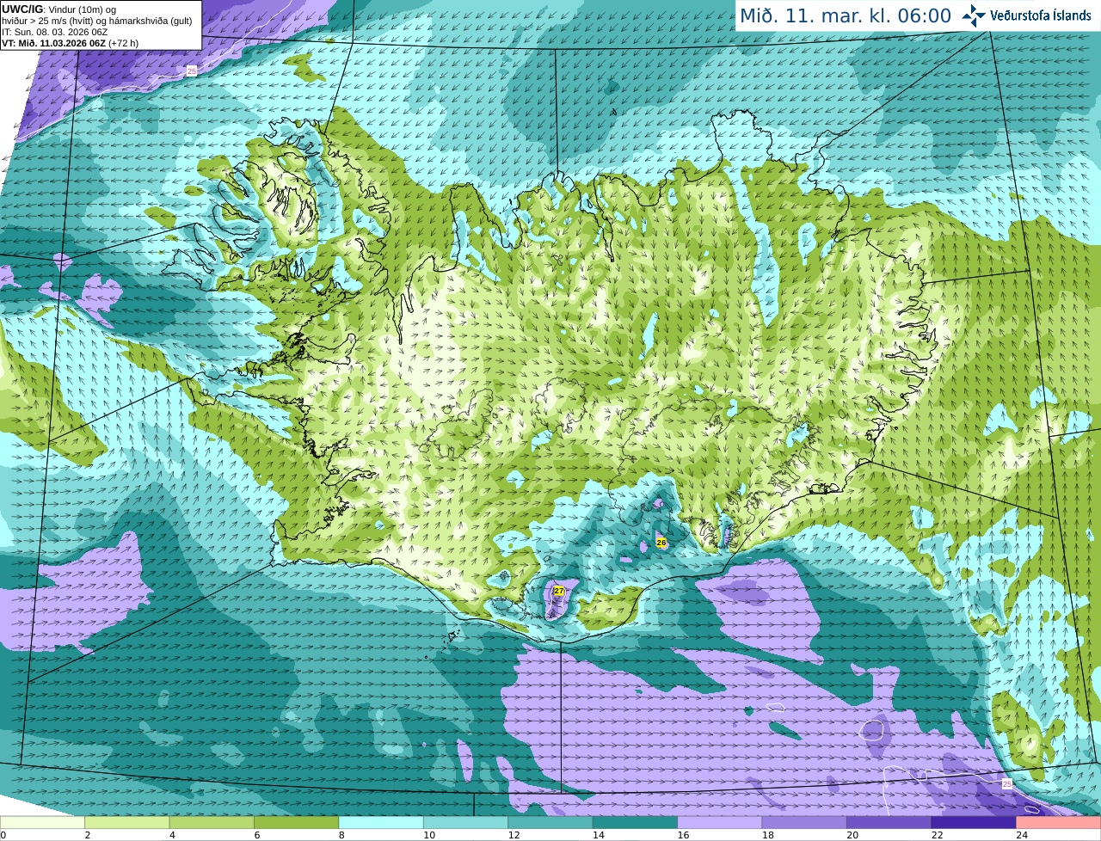Image resolution: width=1101 pixels, height=841 pixels.
Task: Click the yellow gust marker labeled 26
Action: (661, 543)
